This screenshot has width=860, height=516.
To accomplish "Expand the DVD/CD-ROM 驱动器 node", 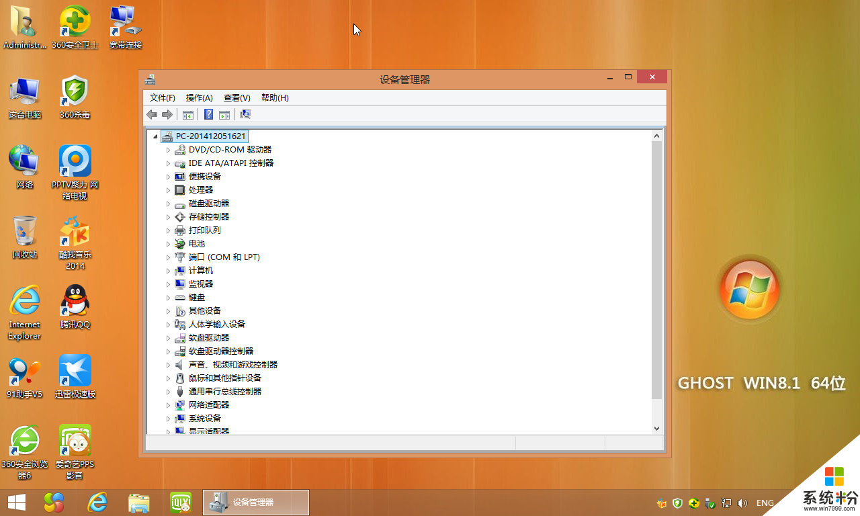I will [x=169, y=150].
